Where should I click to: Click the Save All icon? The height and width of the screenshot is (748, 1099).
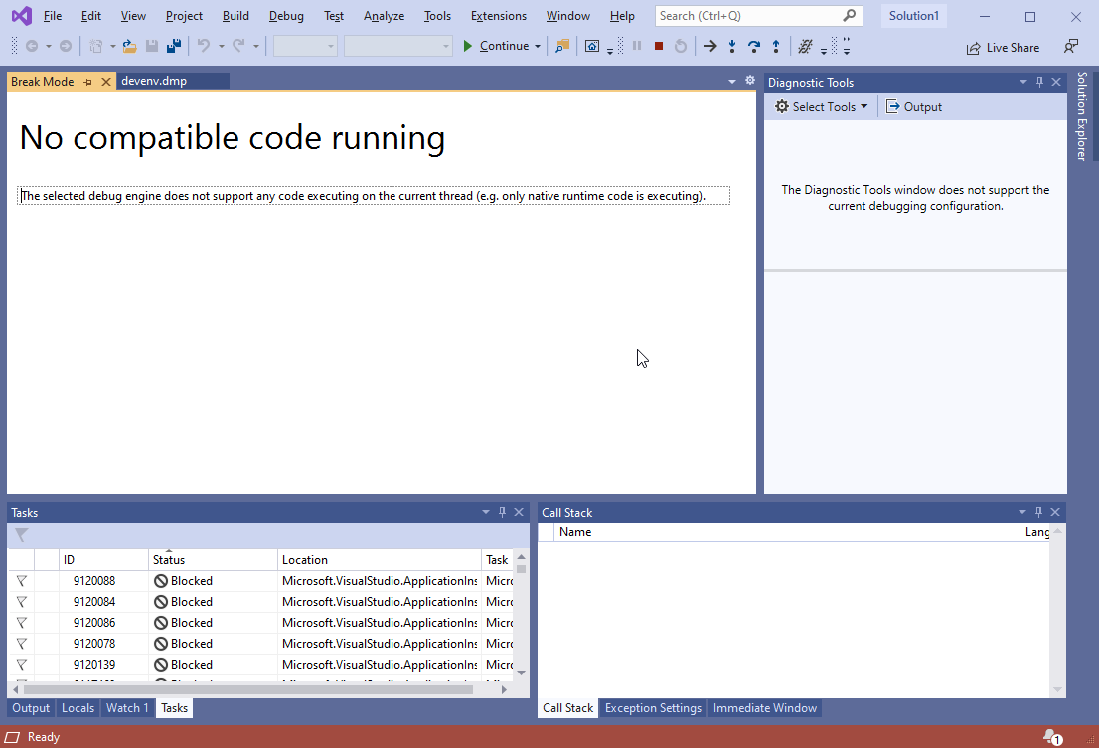(x=174, y=47)
